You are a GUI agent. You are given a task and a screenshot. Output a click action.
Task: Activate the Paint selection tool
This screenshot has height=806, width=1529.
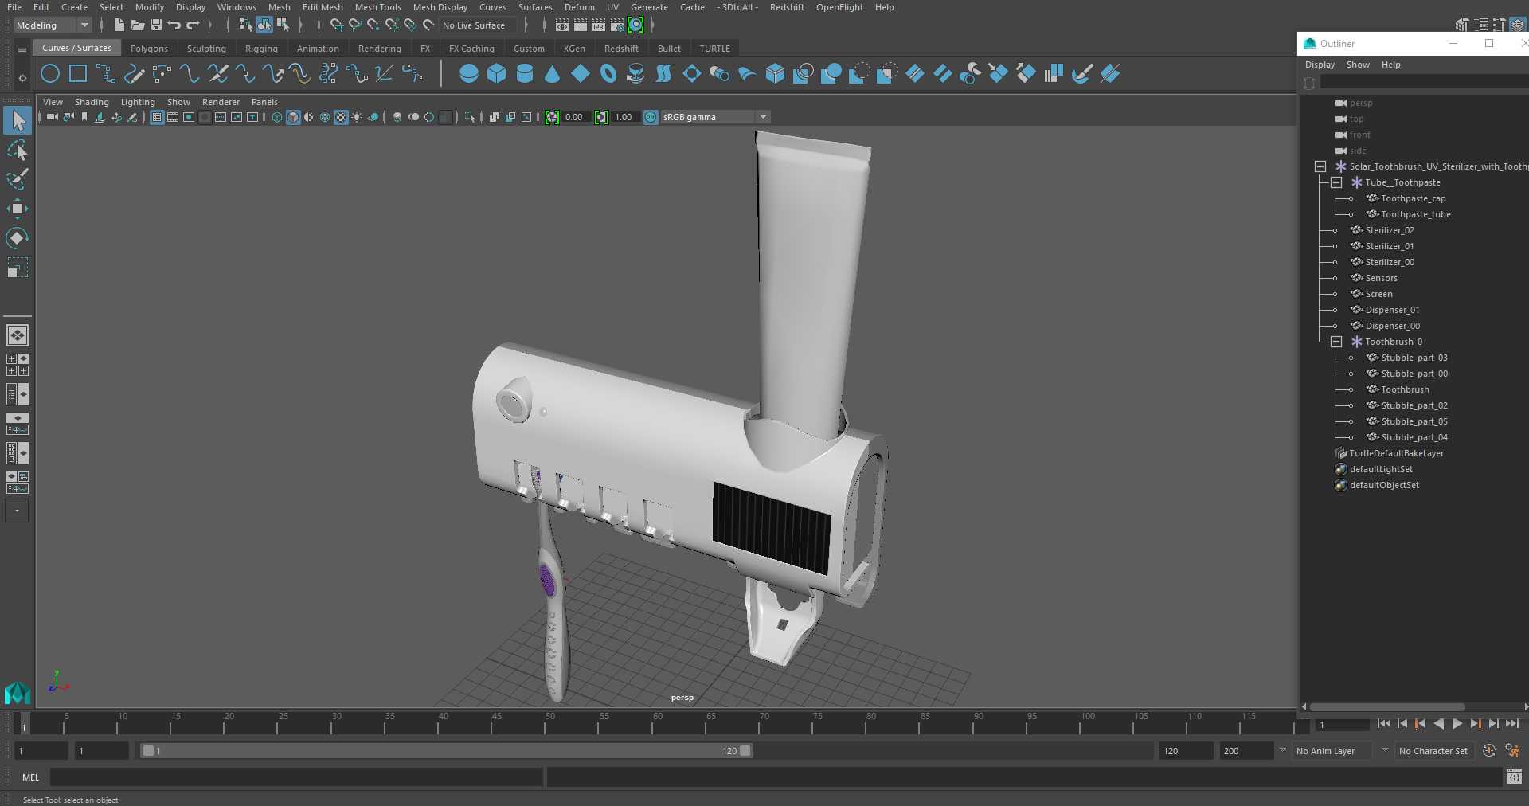pos(18,180)
